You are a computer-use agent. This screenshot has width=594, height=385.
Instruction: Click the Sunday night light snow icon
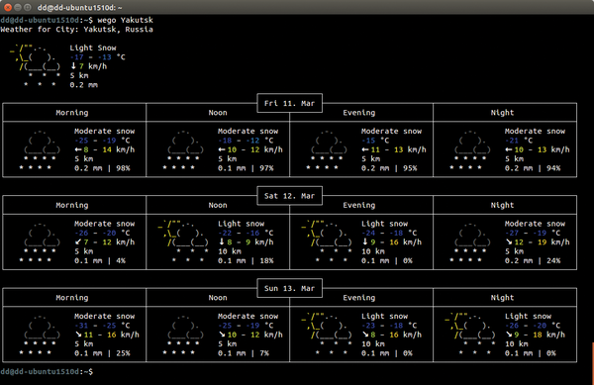click(x=469, y=335)
